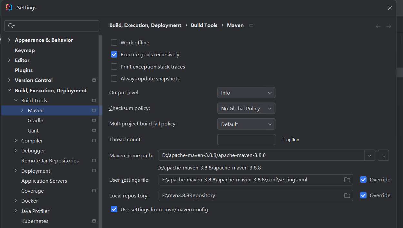Click the User settings file path field
This screenshot has width=403, height=228.
click(256, 180)
